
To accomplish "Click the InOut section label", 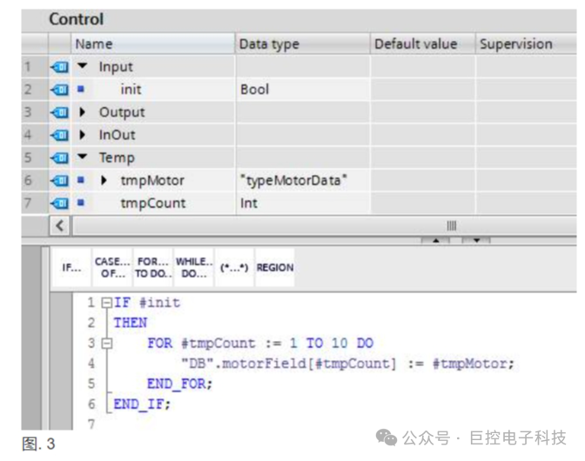I will 117,135.
